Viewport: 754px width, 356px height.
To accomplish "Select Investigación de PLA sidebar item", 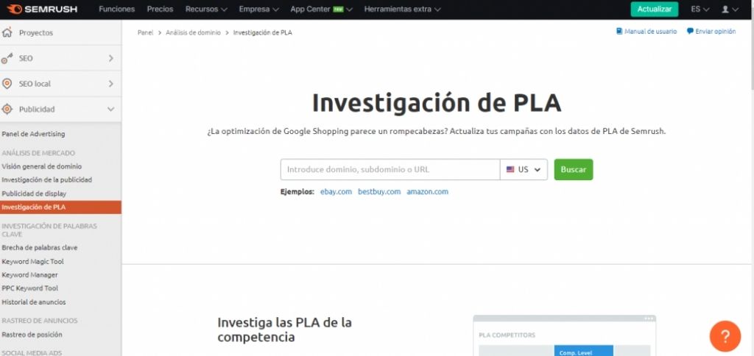I will [x=60, y=207].
